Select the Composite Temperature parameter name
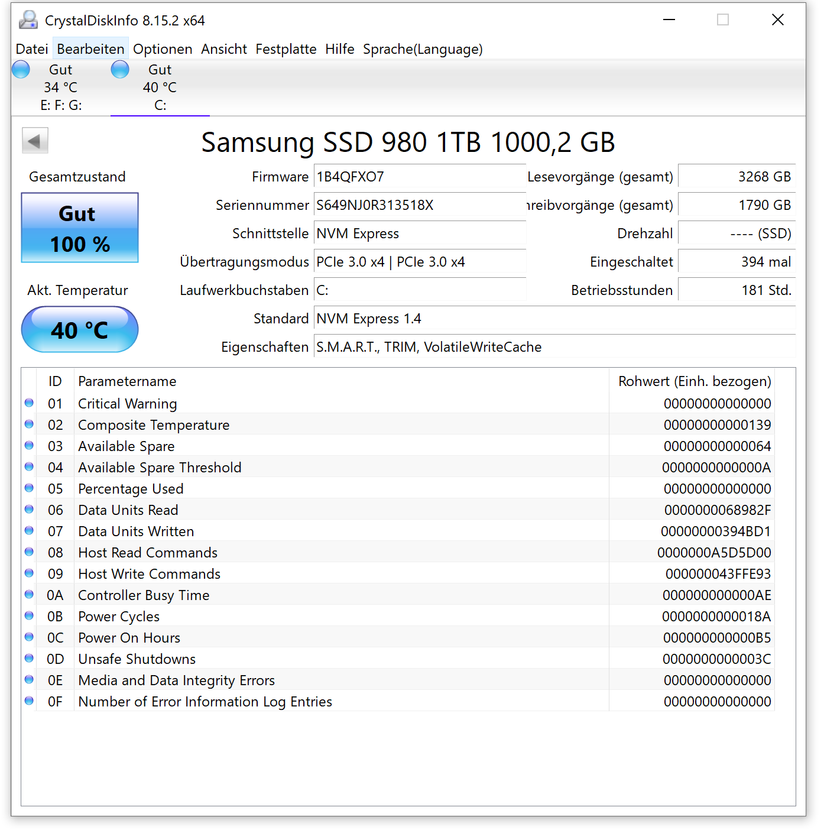 point(154,425)
